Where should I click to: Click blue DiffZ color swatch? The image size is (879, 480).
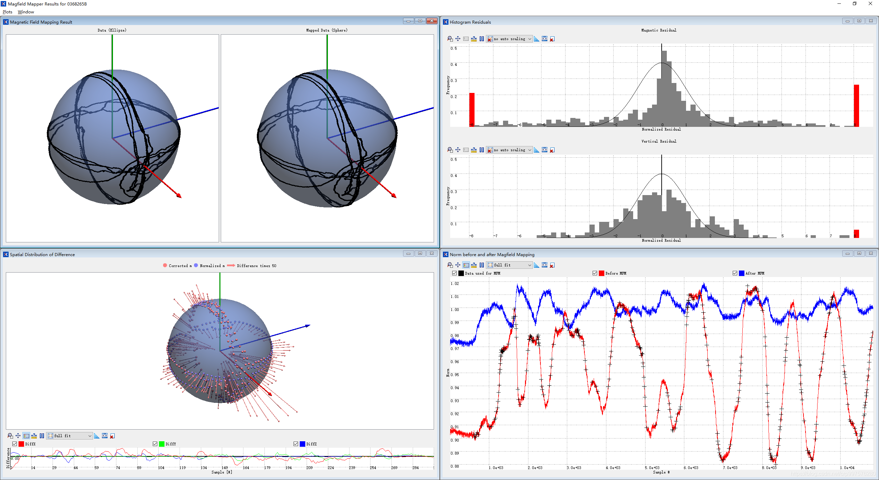[302, 444]
